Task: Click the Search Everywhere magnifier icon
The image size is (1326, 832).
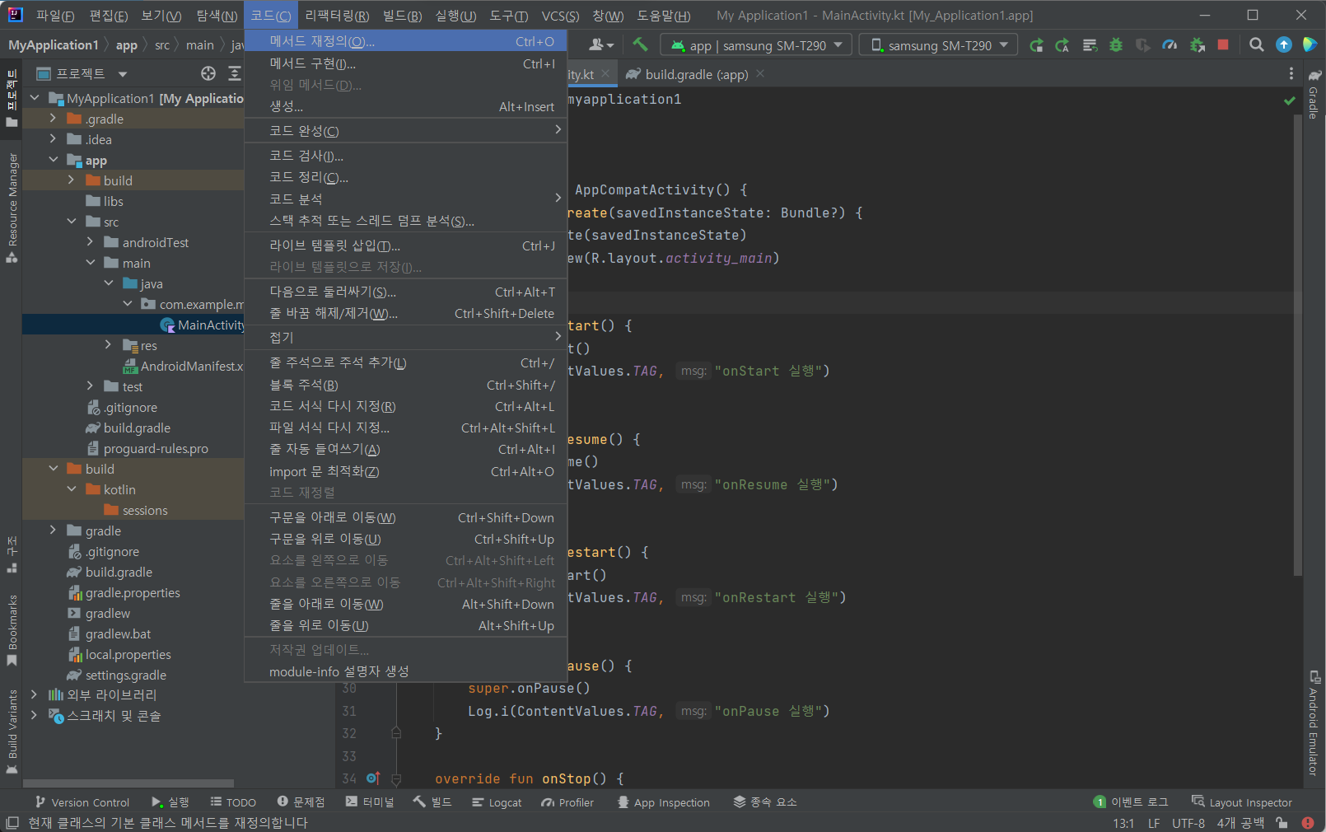Action: pos(1256,45)
